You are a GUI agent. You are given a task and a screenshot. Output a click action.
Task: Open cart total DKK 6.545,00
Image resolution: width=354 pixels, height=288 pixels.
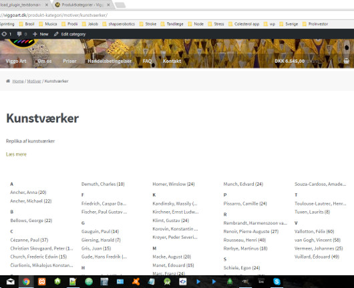pyautogui.click(x=289, y=61)
